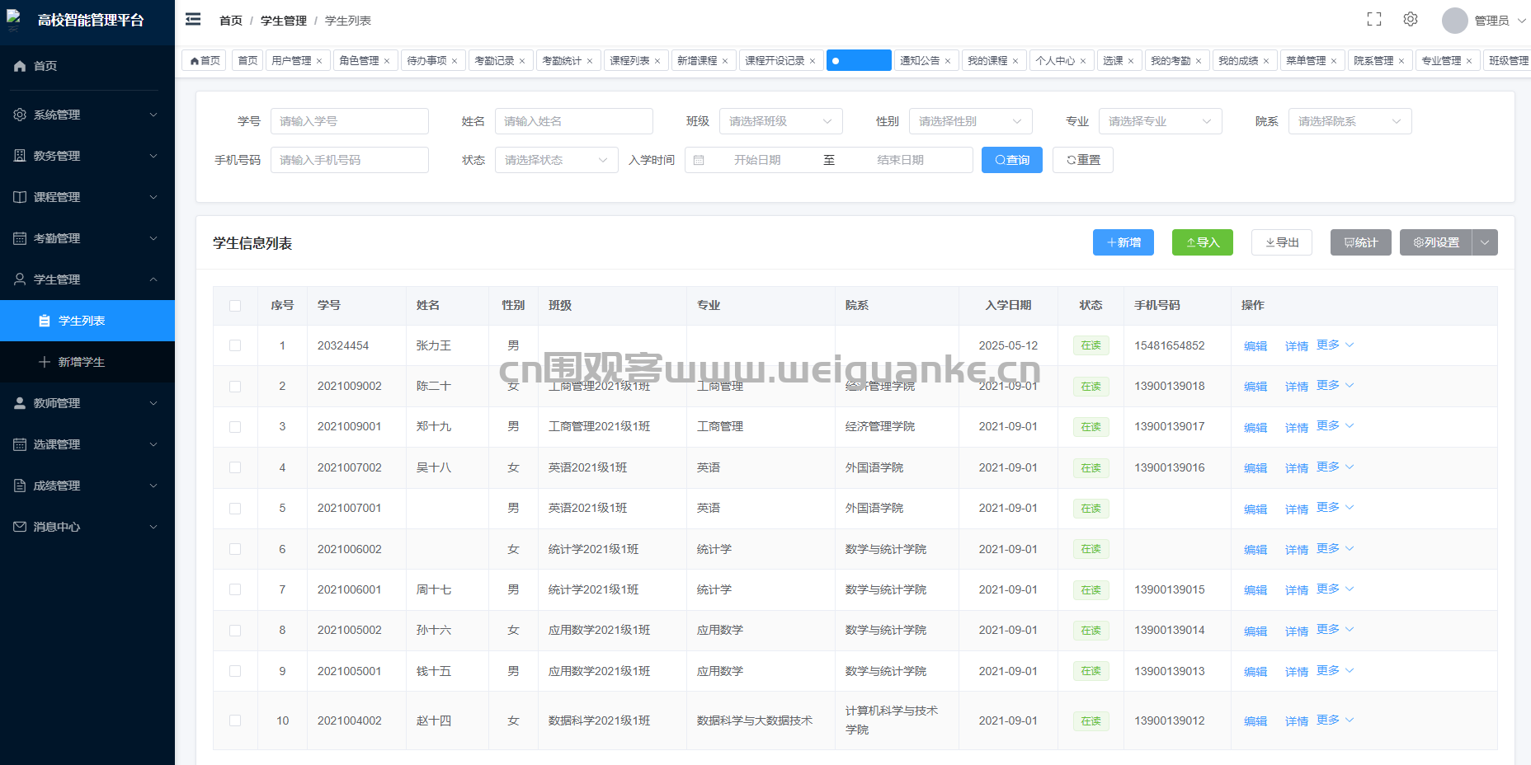Open settings gear icon in header
The image size is (1531, 765).
tap(1411, 20)
